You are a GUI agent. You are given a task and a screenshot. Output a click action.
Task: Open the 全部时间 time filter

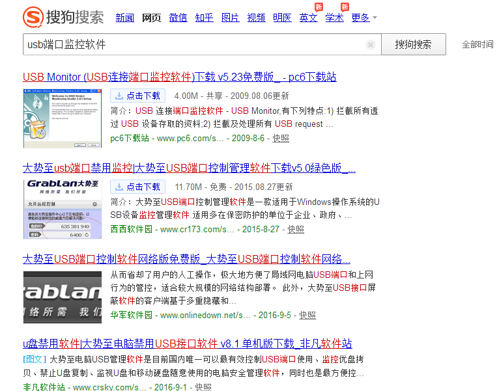click(477, 44)
